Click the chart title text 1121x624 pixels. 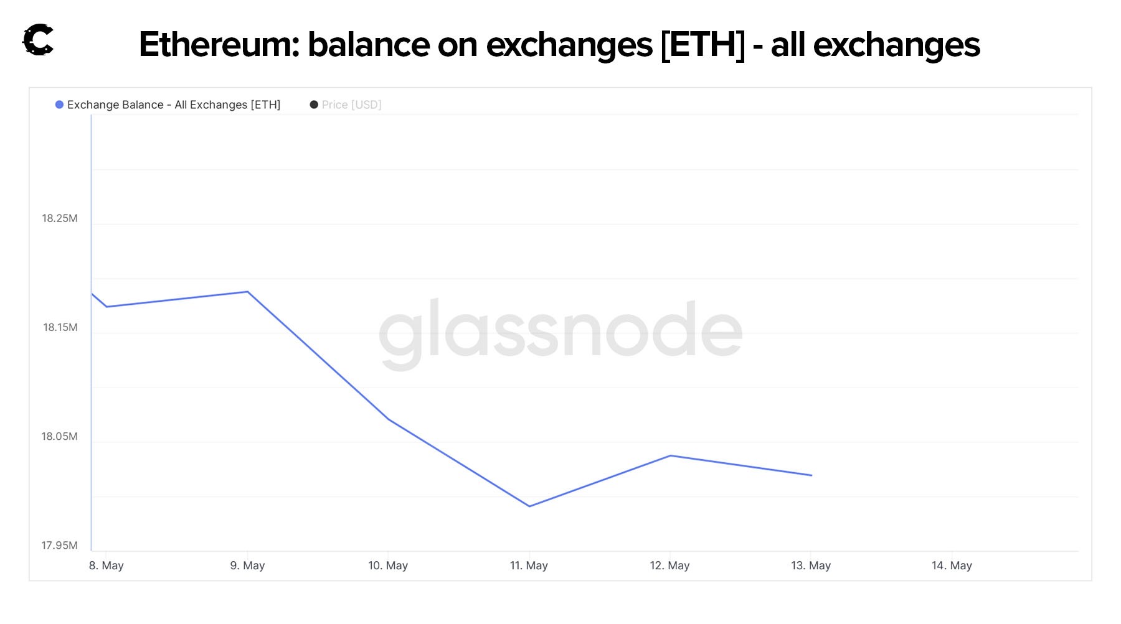(x=559, y=45)
